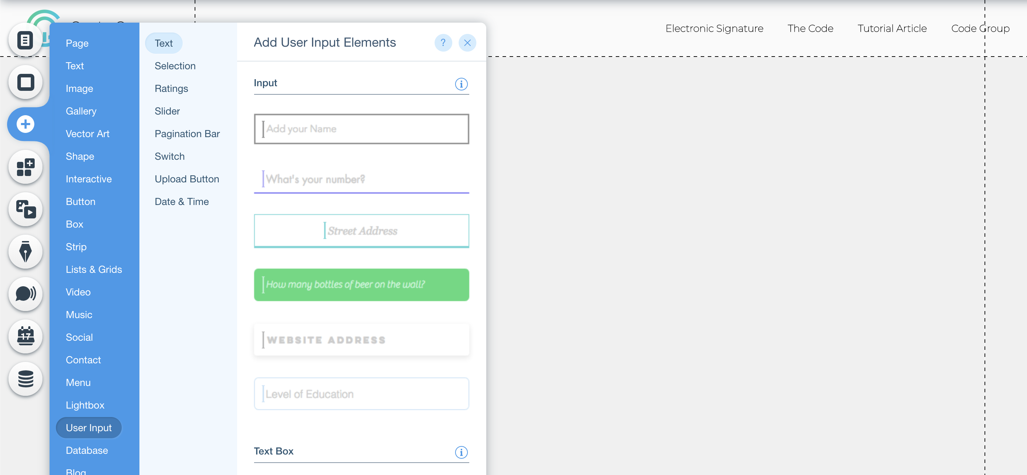Choose the Date & Time subcategory
Screen dimensions: 1027x475
point(182,202)
